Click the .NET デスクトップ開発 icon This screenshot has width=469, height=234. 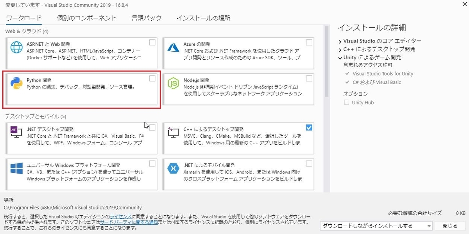15,132
